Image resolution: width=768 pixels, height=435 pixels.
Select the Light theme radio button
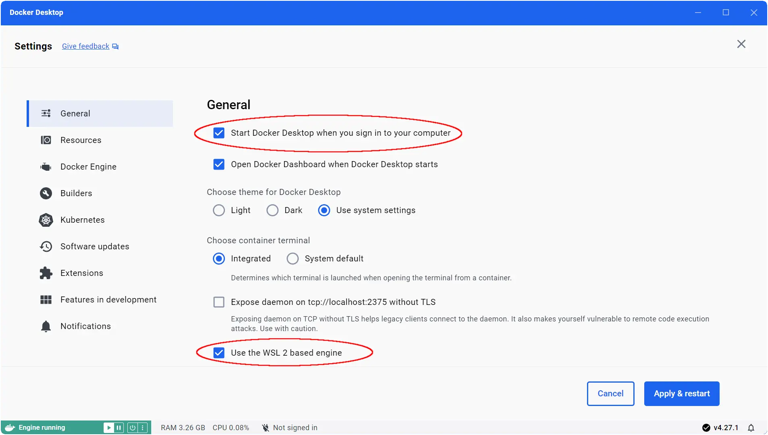click(219, 210)
